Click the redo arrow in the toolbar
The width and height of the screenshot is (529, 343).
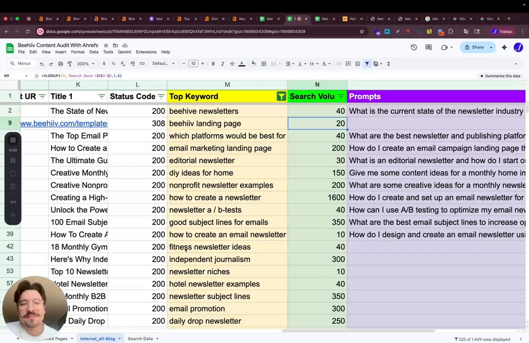pos(51,64)
